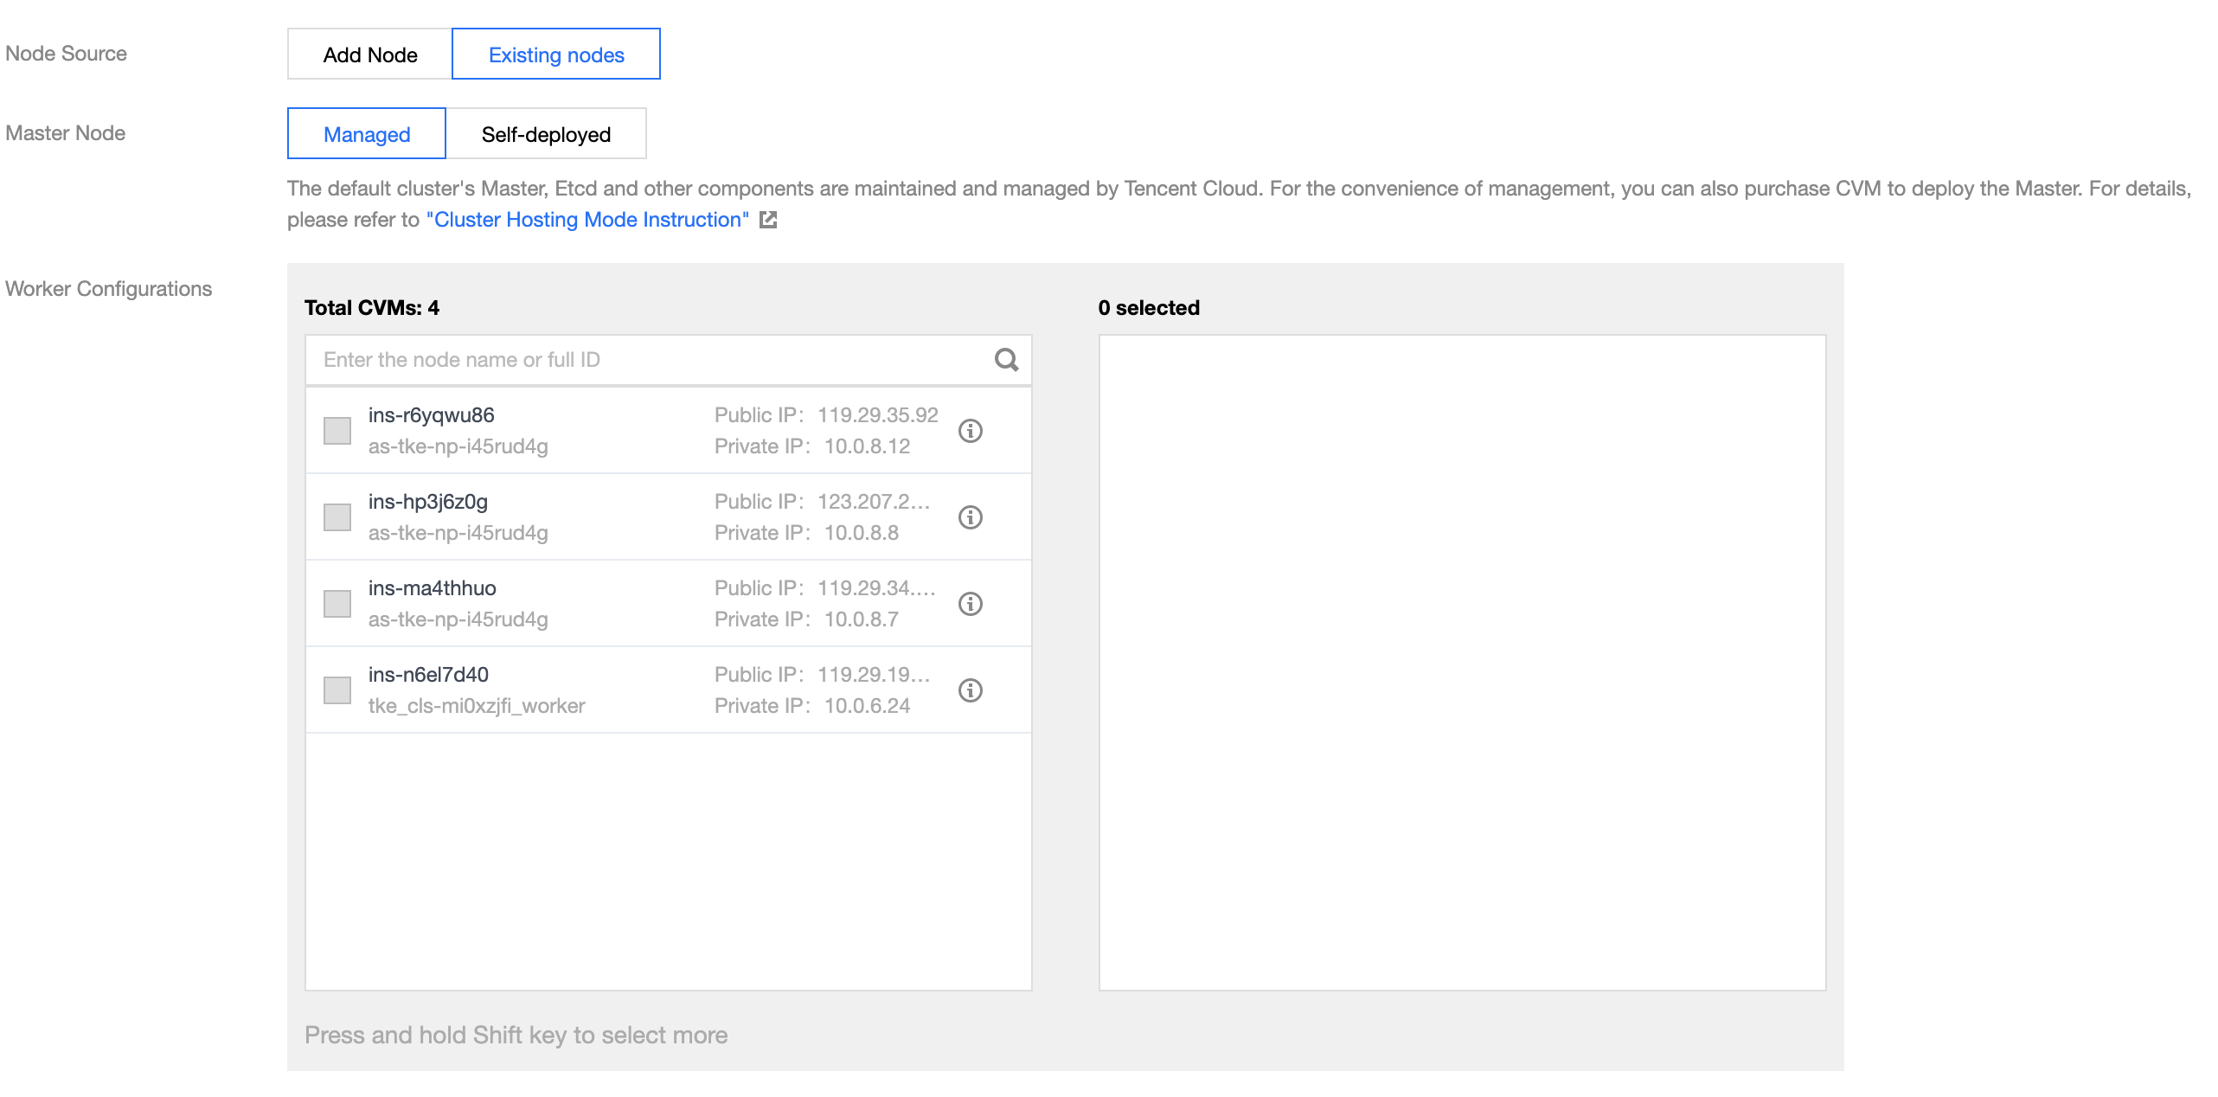Select the Existing nodes option
This screenshot has height=1097, width=2218.
click(556, 55)
